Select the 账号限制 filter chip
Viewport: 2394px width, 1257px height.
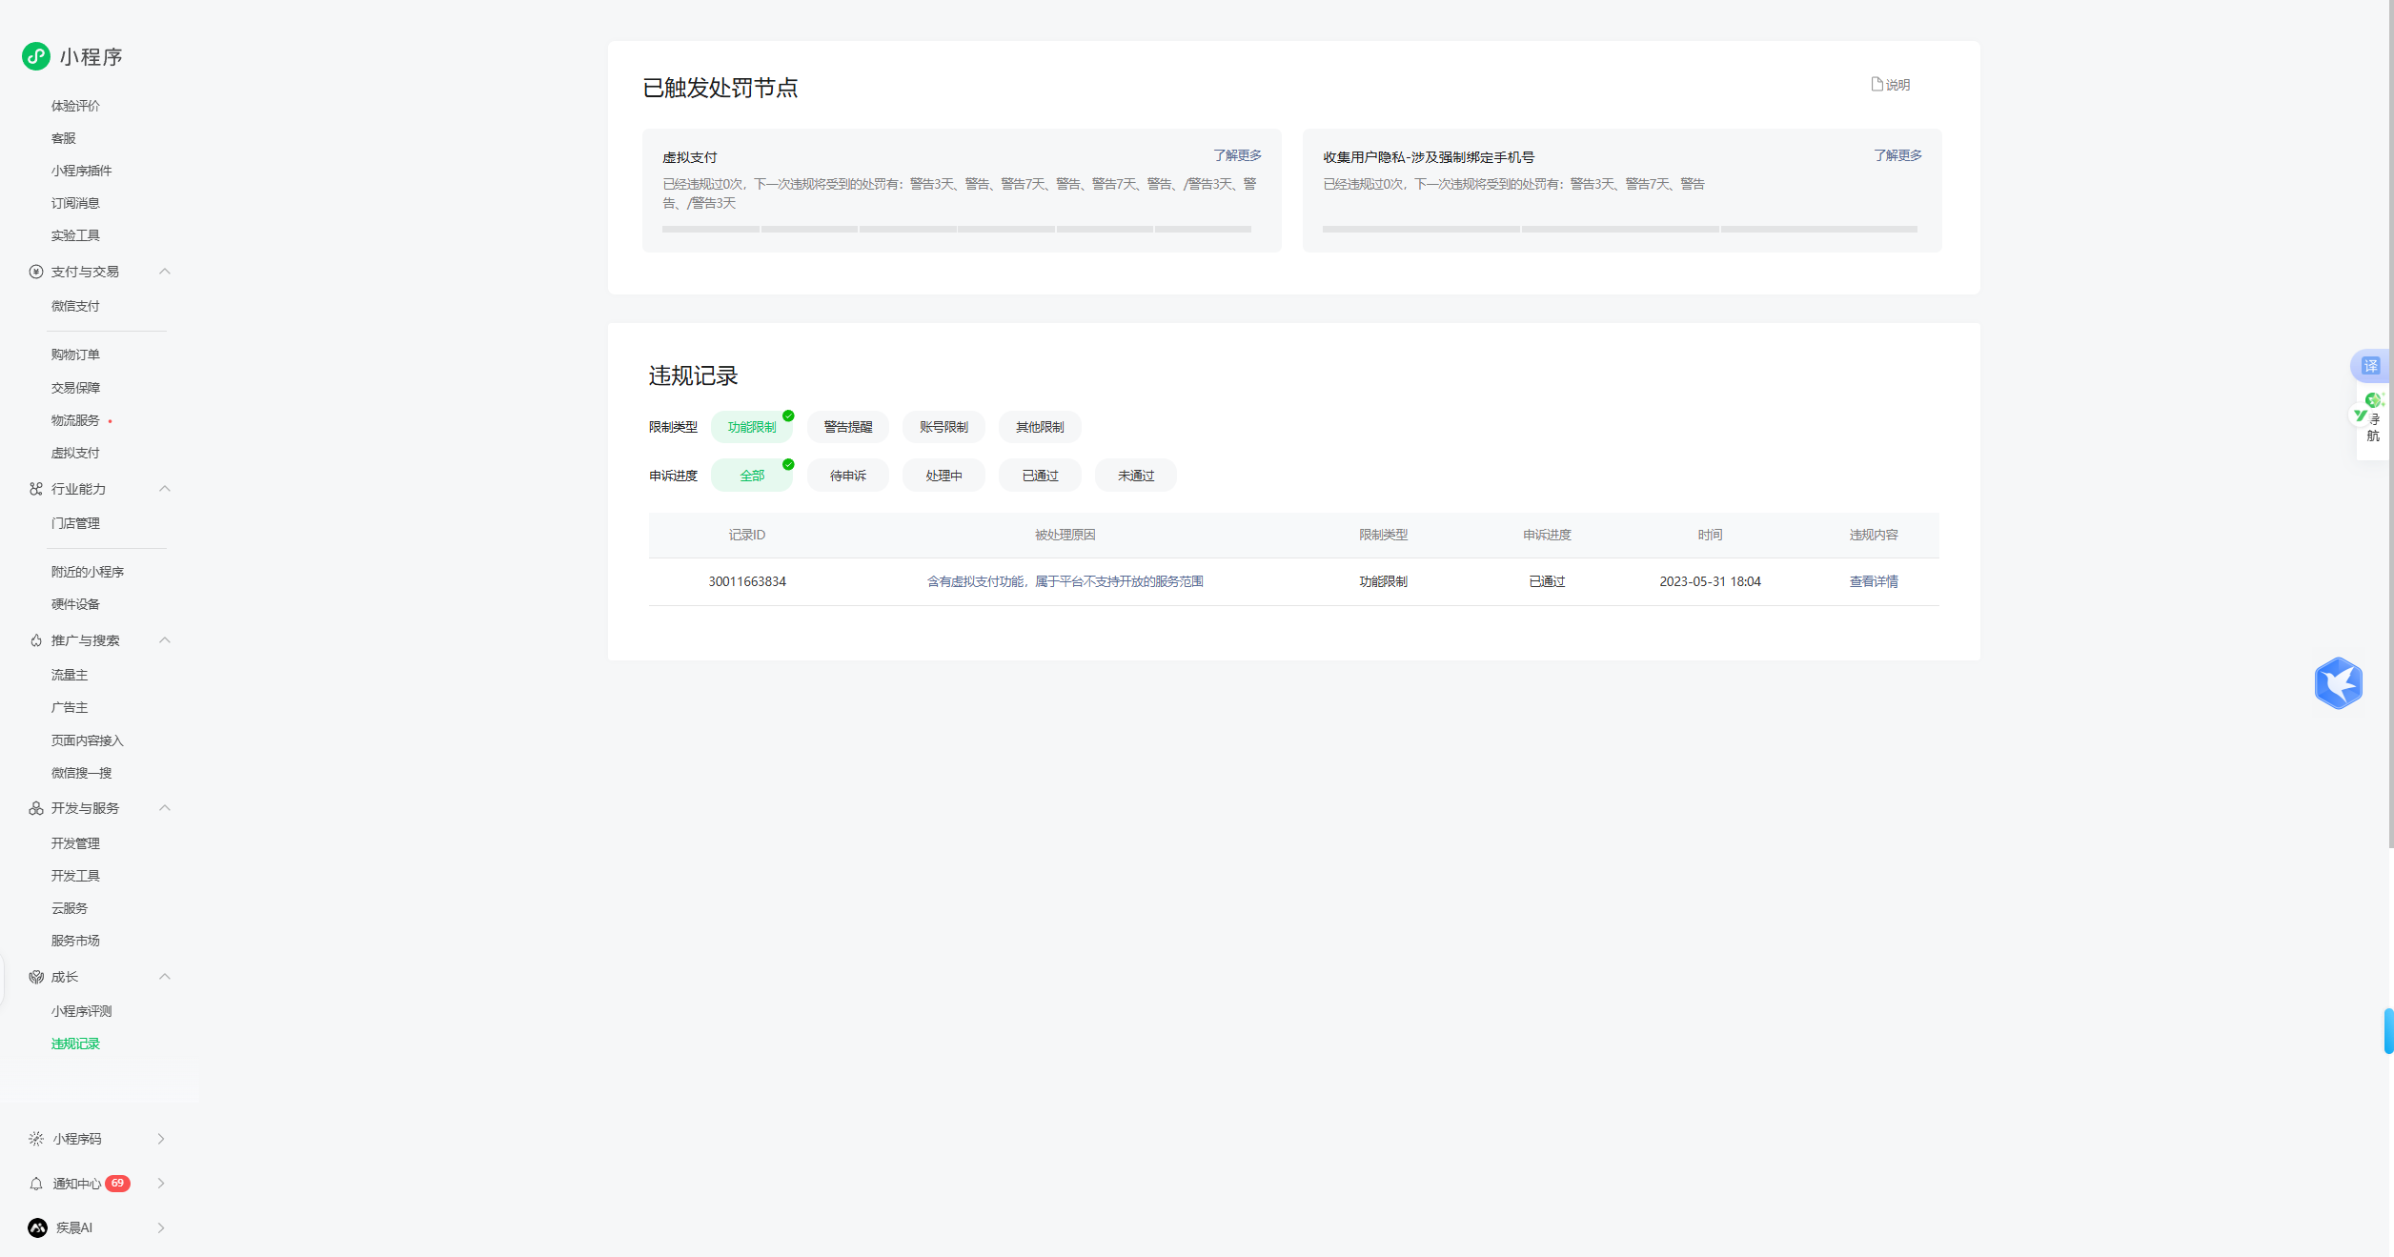(x=943, y=427)
